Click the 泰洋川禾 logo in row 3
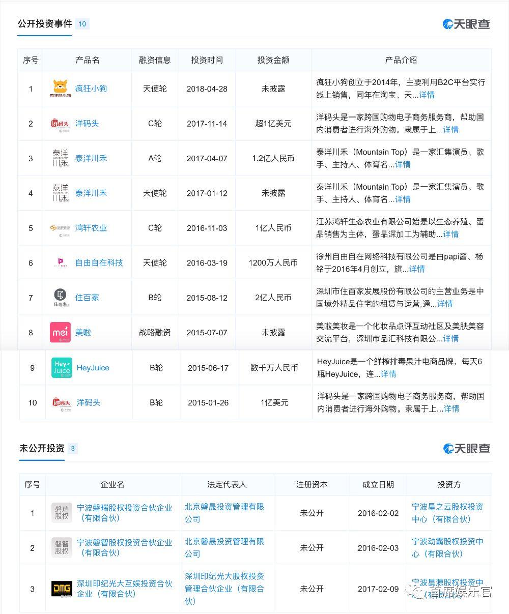 (x=60, y=158)
